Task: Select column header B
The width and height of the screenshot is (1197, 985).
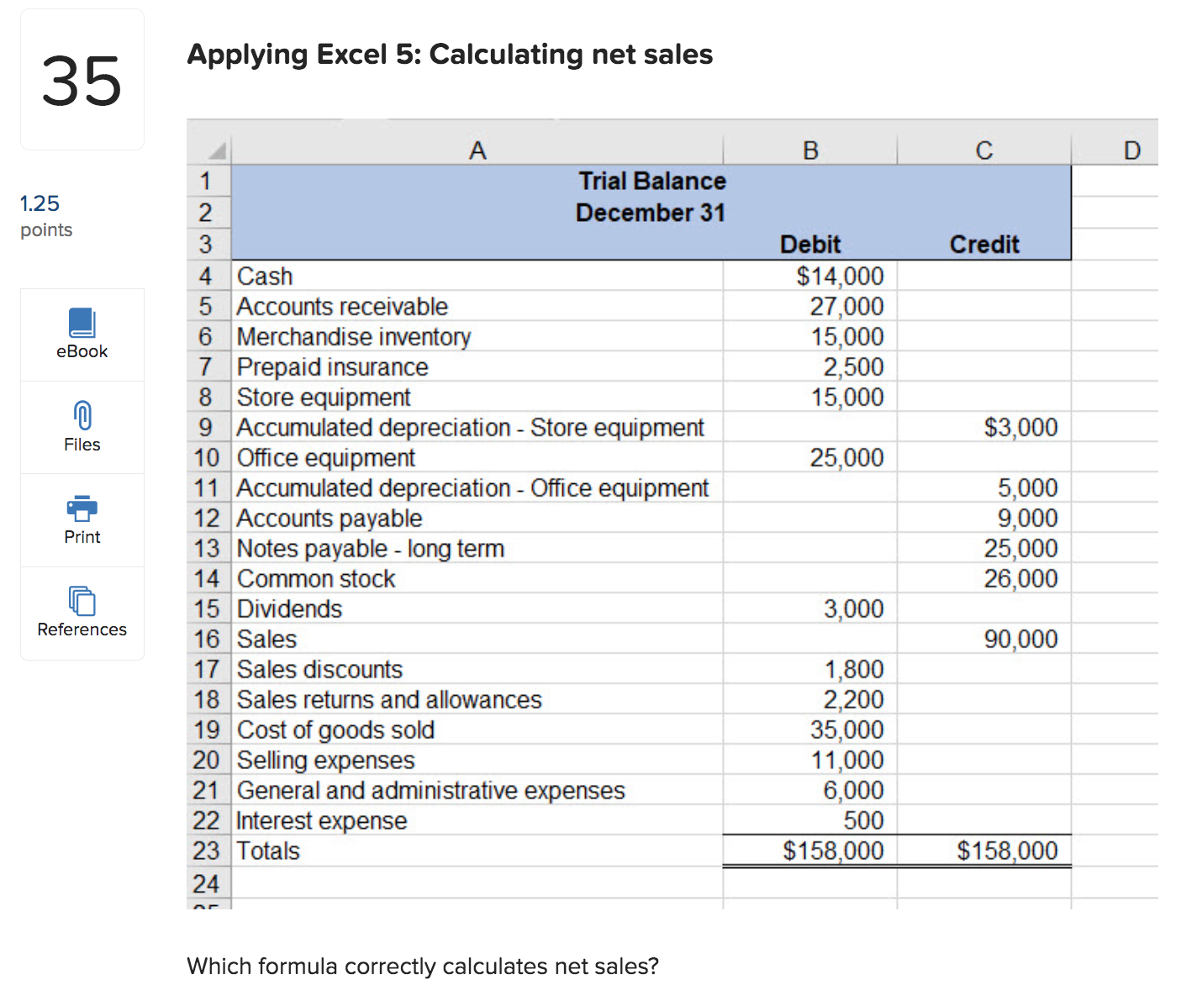Action: (x=809, y=150)
